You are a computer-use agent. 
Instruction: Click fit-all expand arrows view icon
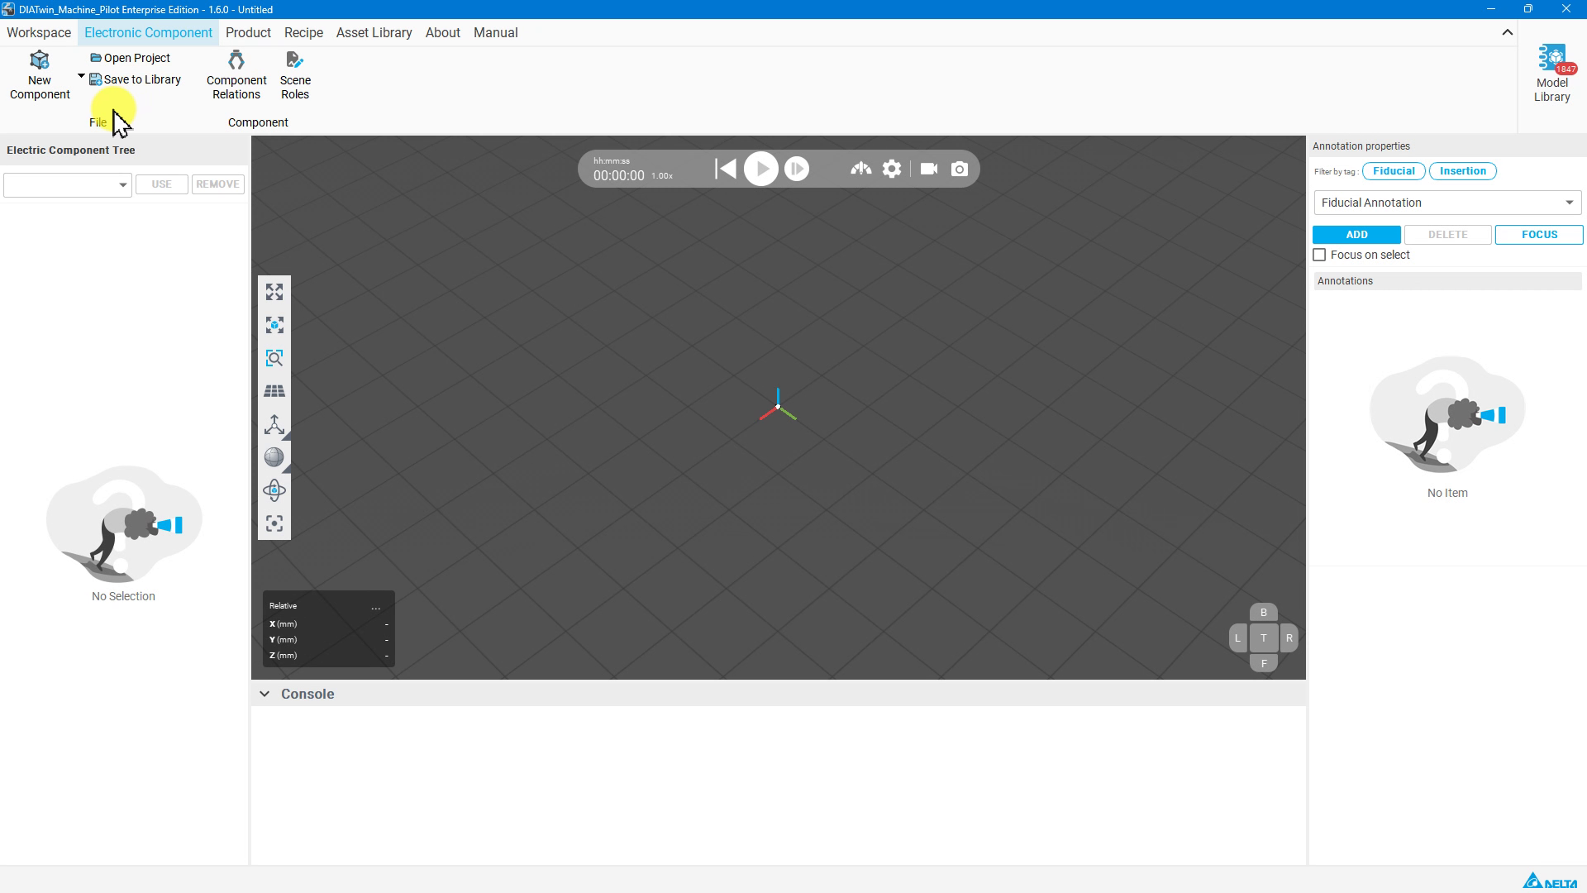pyautogui.click(x=274, y=292)
